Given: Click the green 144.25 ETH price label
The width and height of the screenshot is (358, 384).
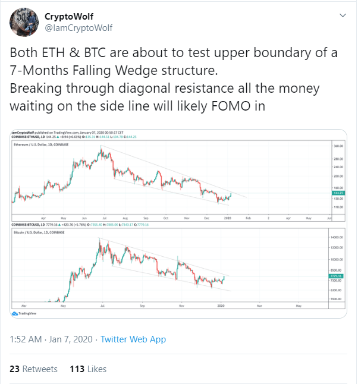Looking at the screenshot, I should tap(338, 193).
